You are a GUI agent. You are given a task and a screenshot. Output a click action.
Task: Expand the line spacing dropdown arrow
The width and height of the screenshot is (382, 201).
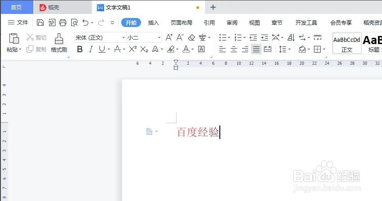[x=289, y=49]
